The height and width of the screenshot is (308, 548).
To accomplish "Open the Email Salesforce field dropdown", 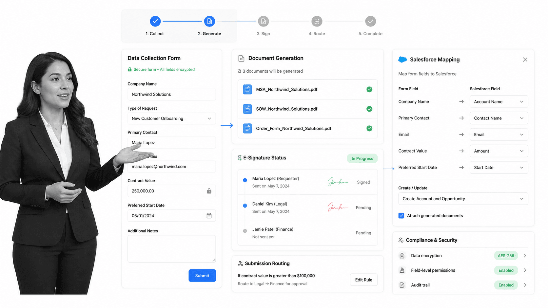I will 499,135.
